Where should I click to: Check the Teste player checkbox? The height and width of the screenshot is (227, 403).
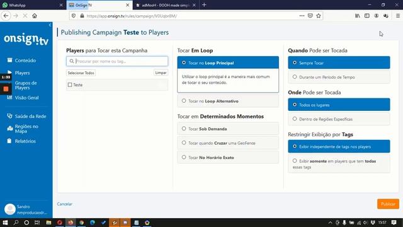(70, 84)
